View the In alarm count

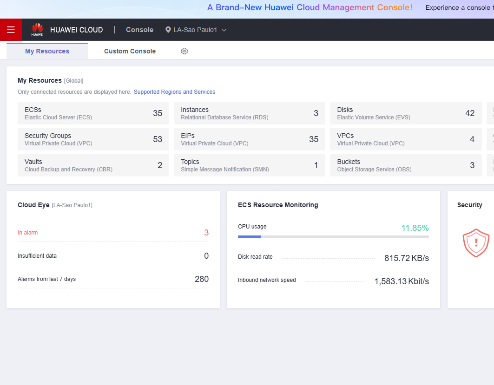[x=206, y=233]
